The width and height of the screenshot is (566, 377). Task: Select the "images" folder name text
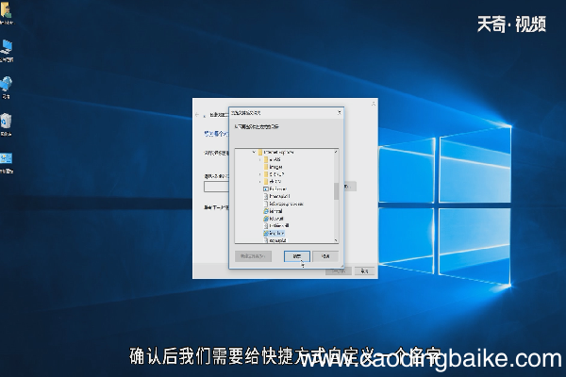pyautogui.click(x=276, y=167)
